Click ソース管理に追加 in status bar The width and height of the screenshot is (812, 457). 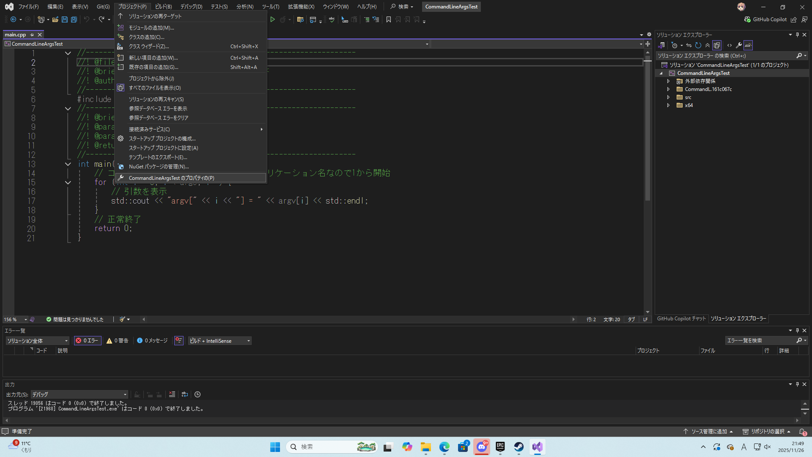[708, 432]
